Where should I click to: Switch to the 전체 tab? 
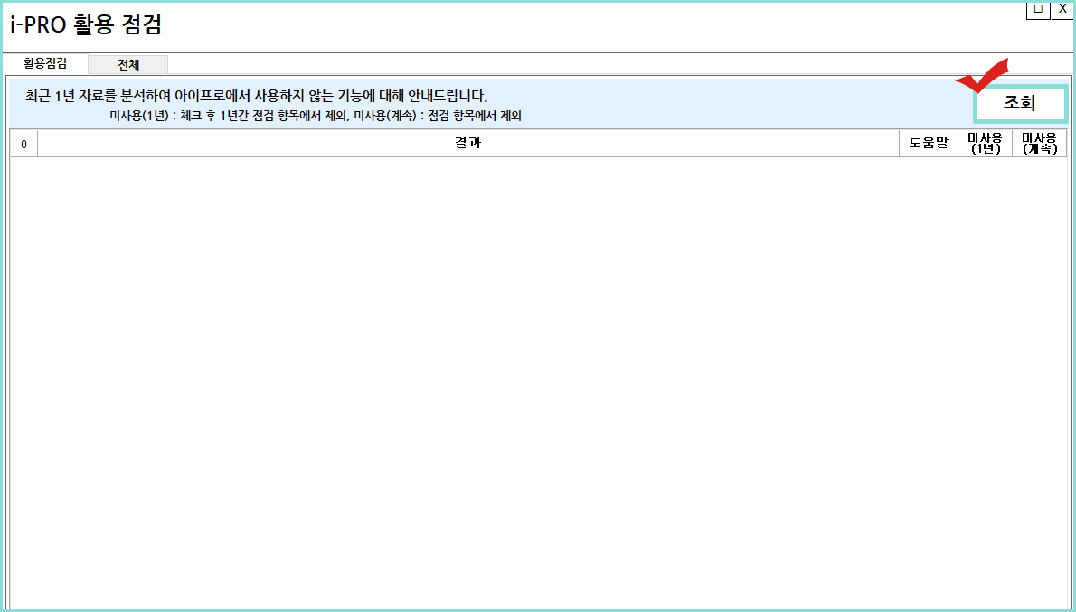tap(128, 65)
